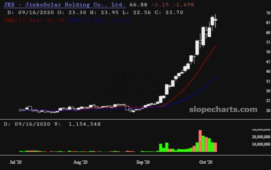Click the topmost candlestick near 70
271x170 pixels.
tap(216, 19)
